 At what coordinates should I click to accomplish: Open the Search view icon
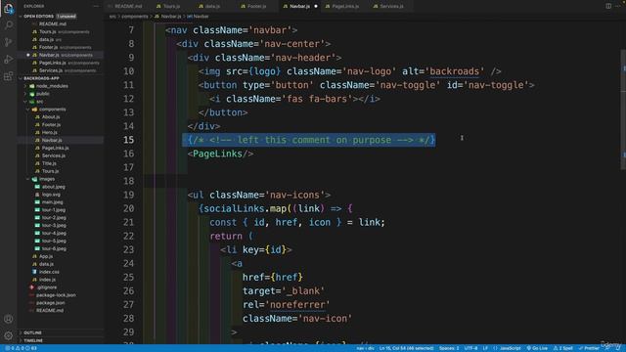coord(9,25)
